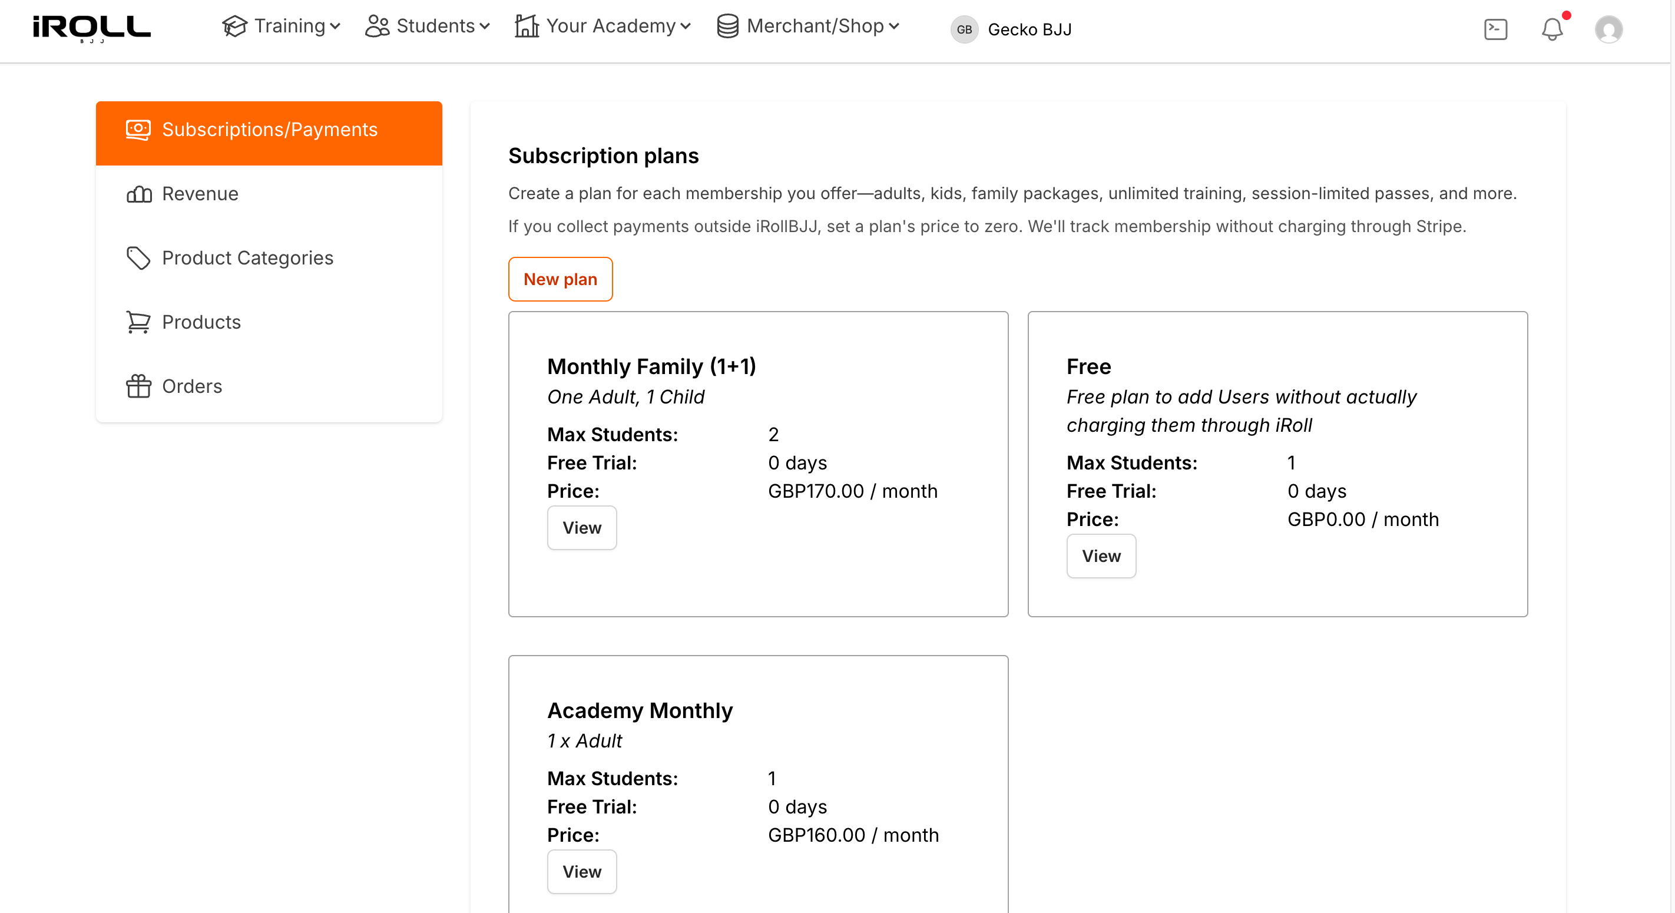
Task: Click the Subscriptions/Payments money icon
Action: [138, 130]
